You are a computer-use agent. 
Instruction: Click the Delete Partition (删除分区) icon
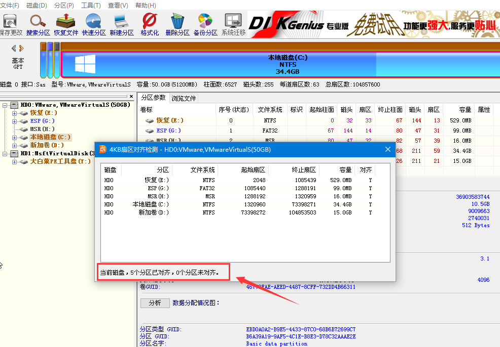tap(177, 22)
